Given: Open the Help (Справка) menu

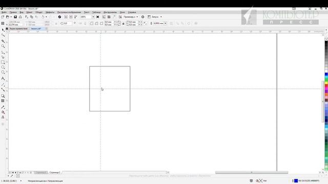Looking at the screenshot, I should (132, 12).
